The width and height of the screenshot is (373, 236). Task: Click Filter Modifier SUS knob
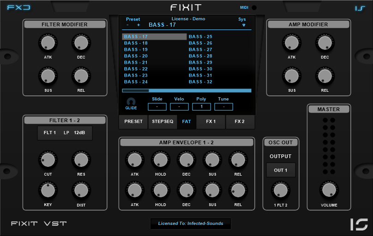point(48,77)
